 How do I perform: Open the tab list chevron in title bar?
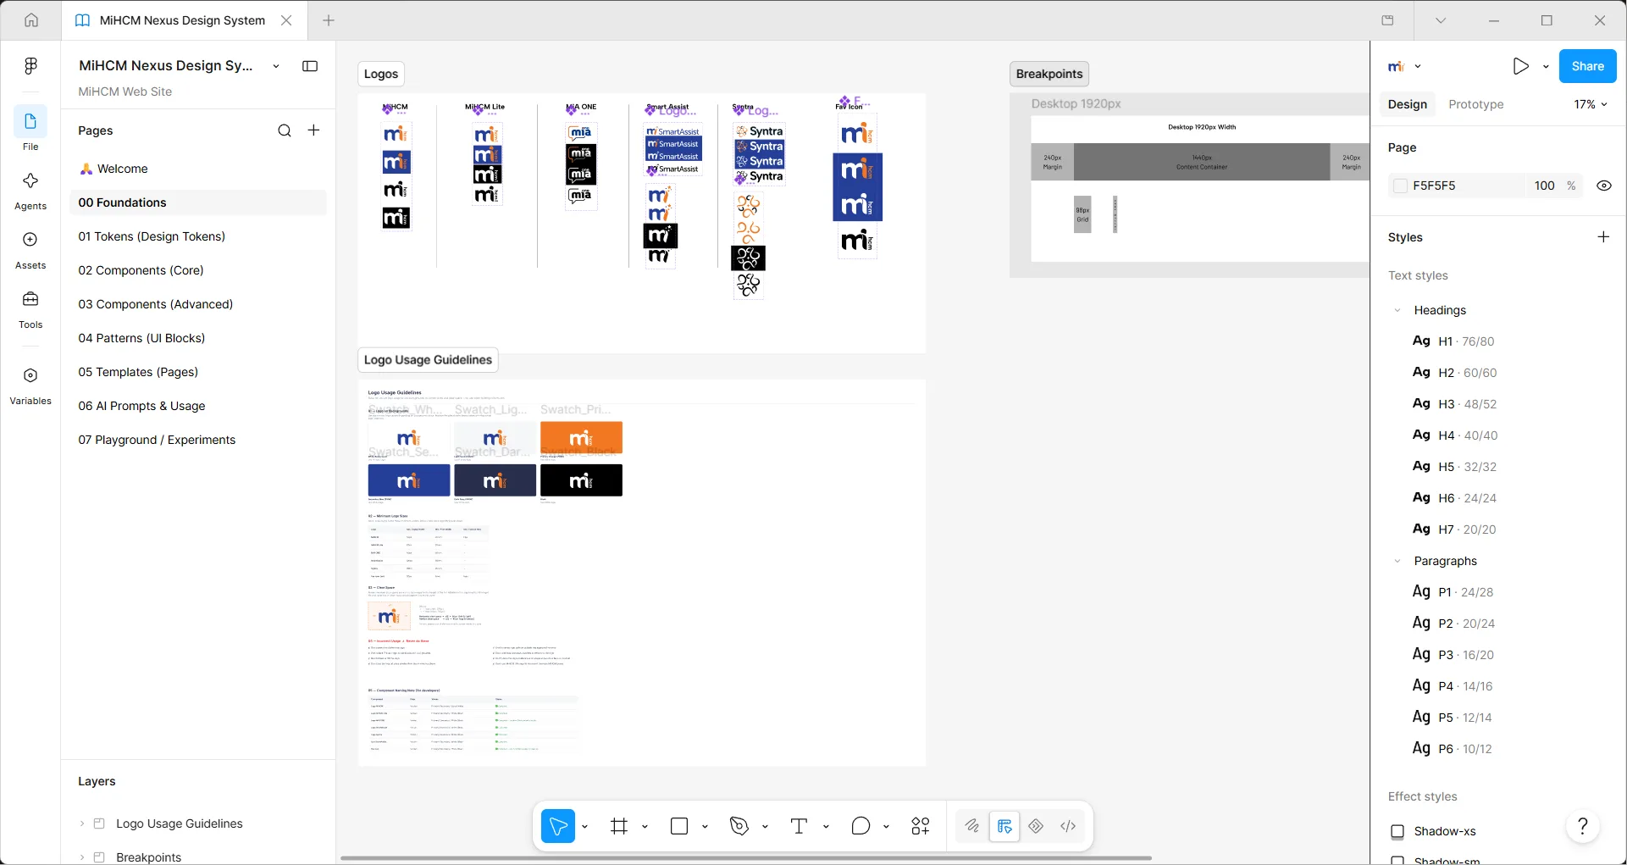tap(1441, 20)
